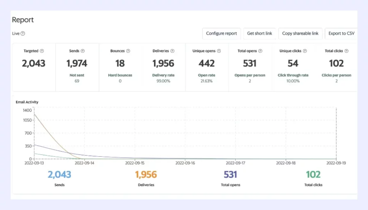Open help icon beside Unique opens
Image resolution: width=368 pixels, height=210 pixels.
pos(219,51)
